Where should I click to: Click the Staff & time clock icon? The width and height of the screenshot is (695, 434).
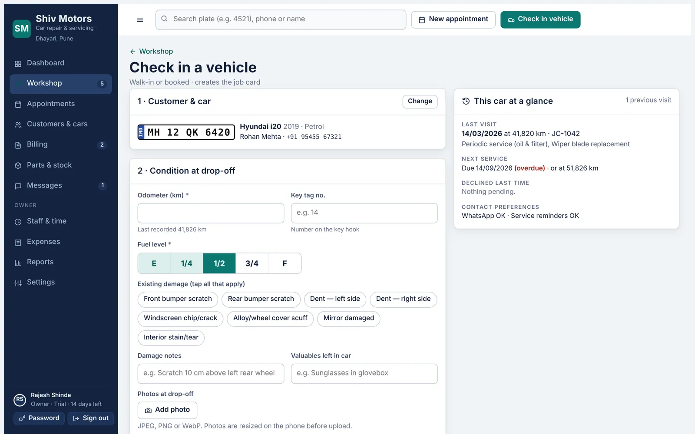(18, 222)
